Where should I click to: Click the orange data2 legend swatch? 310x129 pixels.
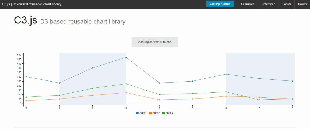click(x=150, y=113)
